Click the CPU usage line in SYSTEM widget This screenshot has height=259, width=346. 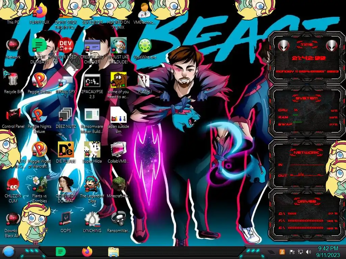(308, 110)
